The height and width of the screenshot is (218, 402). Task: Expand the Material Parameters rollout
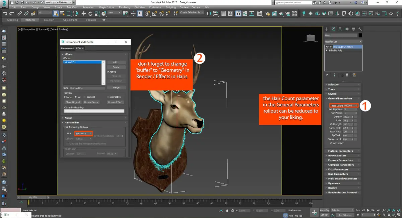(x=340, y=151)
